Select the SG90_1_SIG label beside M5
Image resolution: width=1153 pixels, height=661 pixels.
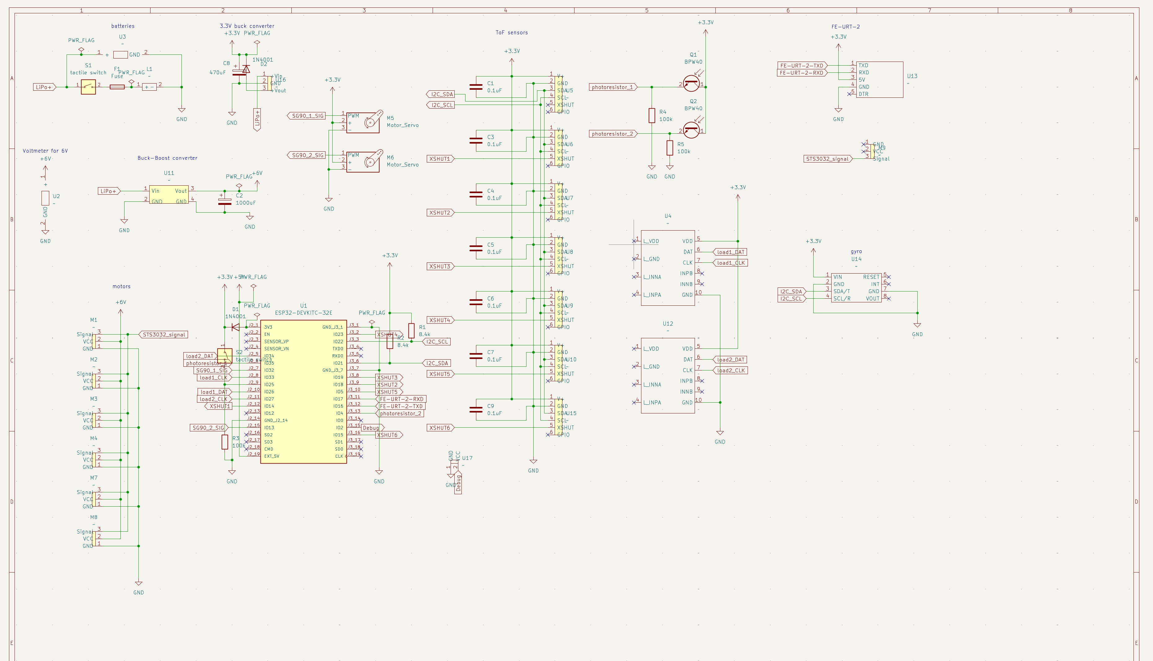coord(307,116)
